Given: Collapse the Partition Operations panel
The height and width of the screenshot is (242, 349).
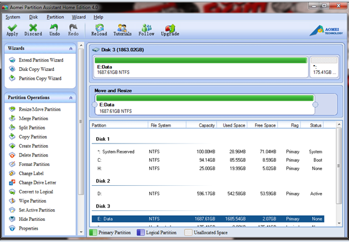Looking at the screenshot, I should [71, 98].
